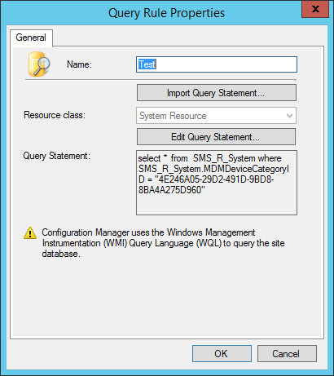The image size is (334, 376).
Task: Click the yellow warning triangle icon
Action: click(30, 233)
